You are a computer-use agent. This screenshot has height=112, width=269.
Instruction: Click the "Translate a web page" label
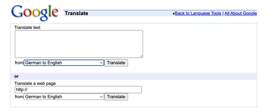pyautogui.click(x=35, y=83)
